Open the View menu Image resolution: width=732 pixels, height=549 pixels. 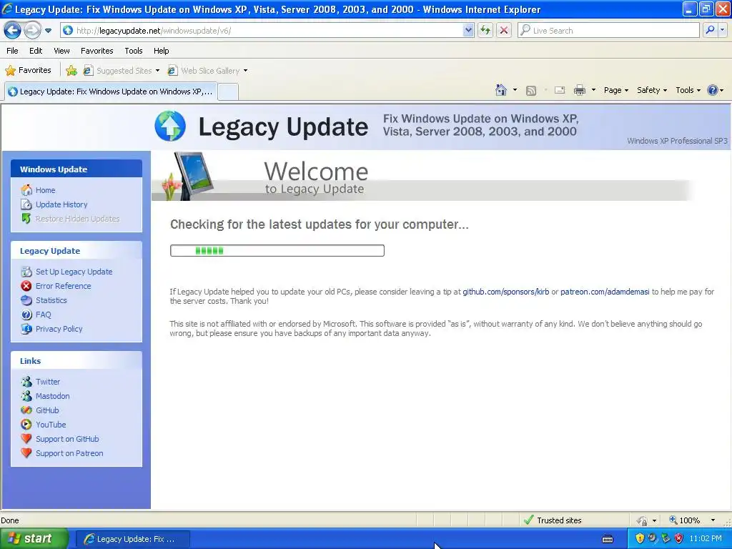(x=61, y=51)
